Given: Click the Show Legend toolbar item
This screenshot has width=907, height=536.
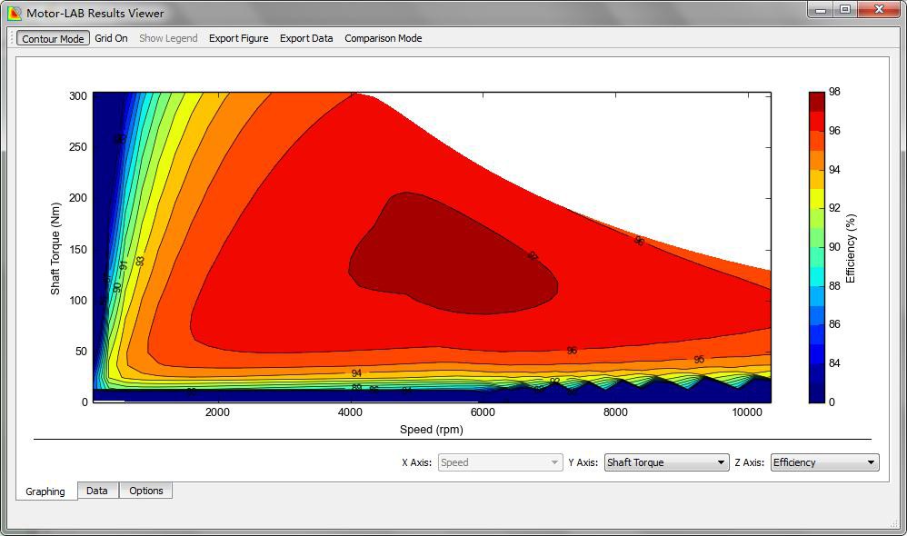Looking at the screenshot, I should [168, 38].
